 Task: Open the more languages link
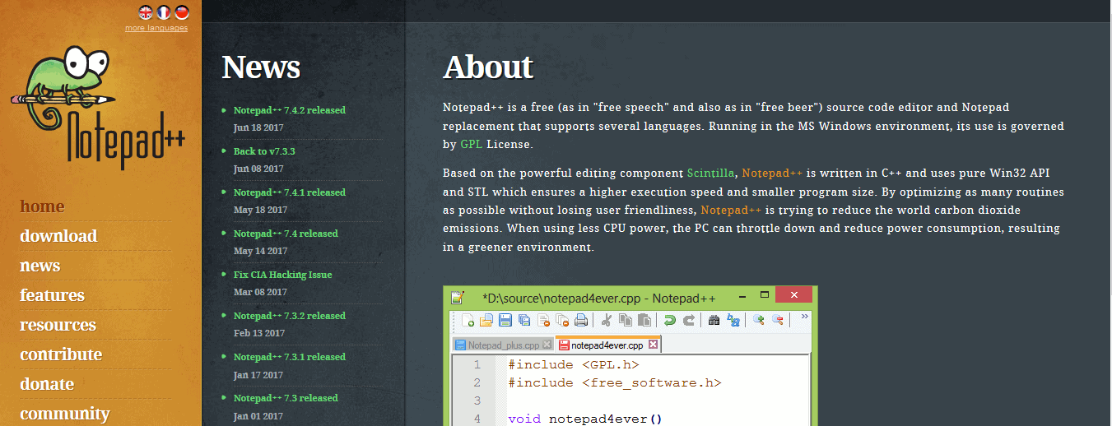156,28
